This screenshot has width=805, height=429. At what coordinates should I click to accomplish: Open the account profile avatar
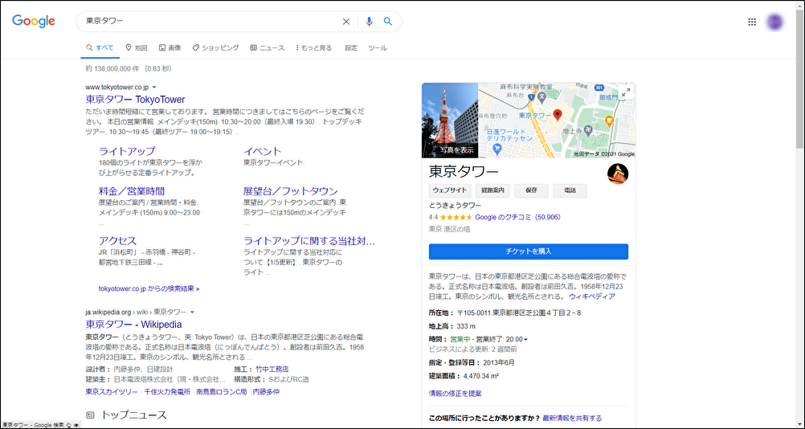coord(775,22)
